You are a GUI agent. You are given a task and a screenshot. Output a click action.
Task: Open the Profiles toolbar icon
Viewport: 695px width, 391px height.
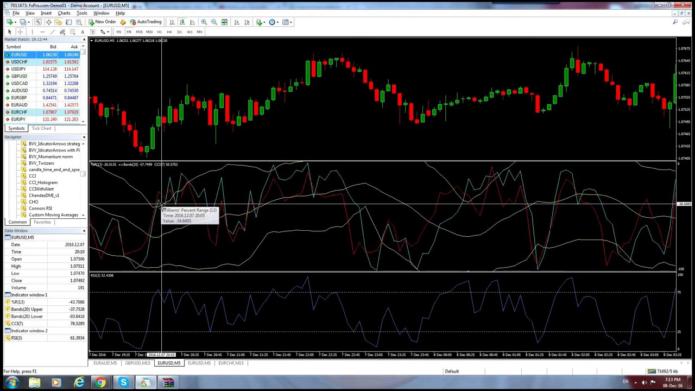pos(23,22)
